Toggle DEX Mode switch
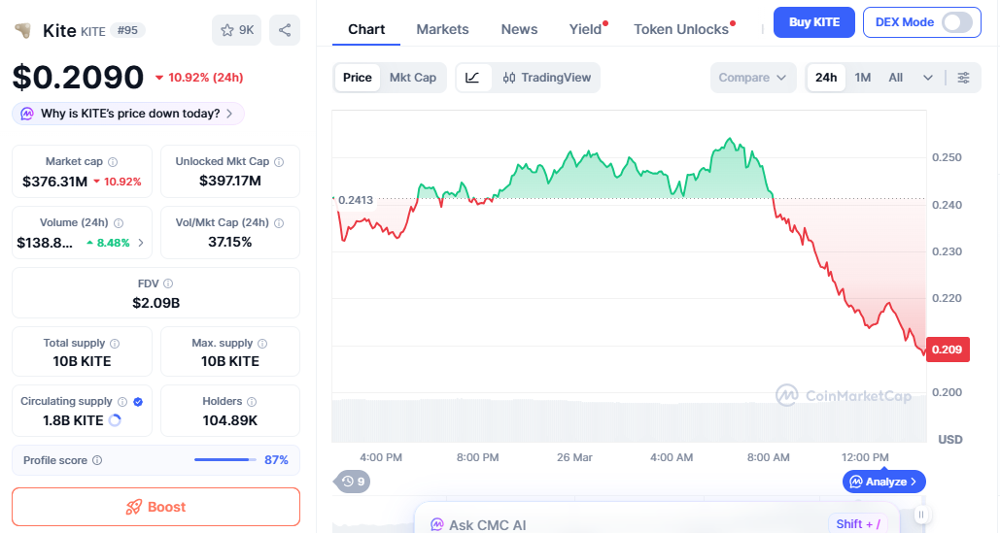The height and width of the screenshot is (533, 1000). pyautogui.click(x=956, y=22)
